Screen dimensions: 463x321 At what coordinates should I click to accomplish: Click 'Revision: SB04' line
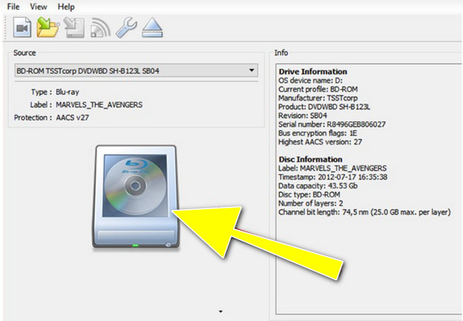click(302, 116)
